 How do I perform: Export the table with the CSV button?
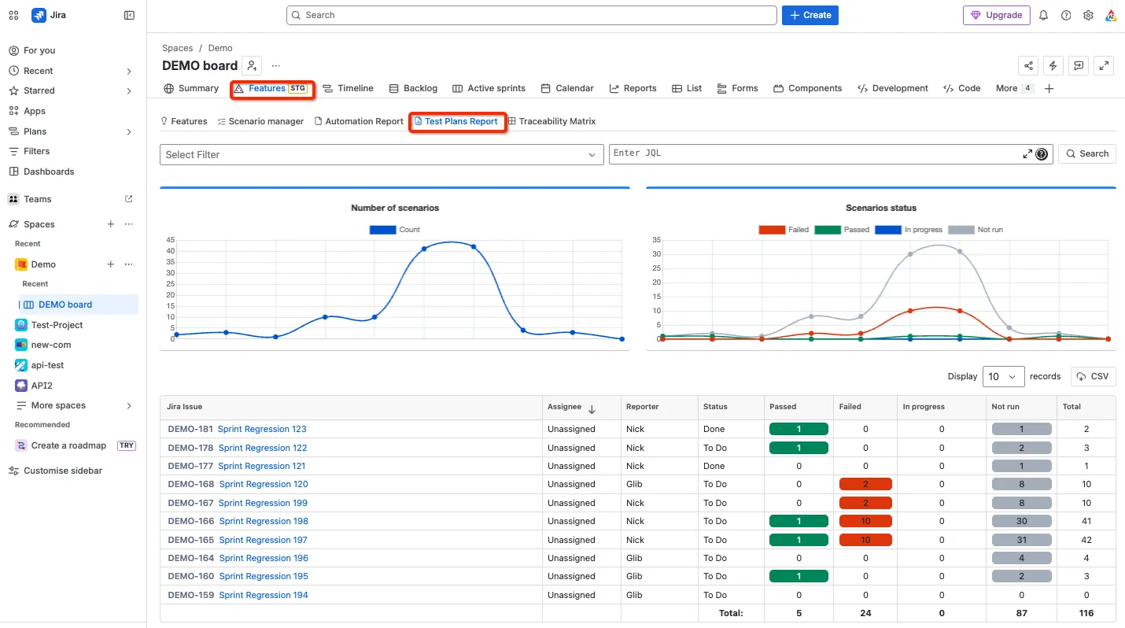(1094, 376)
